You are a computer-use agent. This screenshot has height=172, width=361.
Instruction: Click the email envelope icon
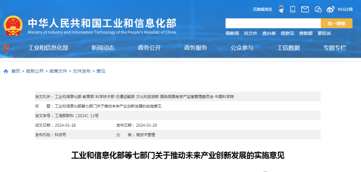305,9
